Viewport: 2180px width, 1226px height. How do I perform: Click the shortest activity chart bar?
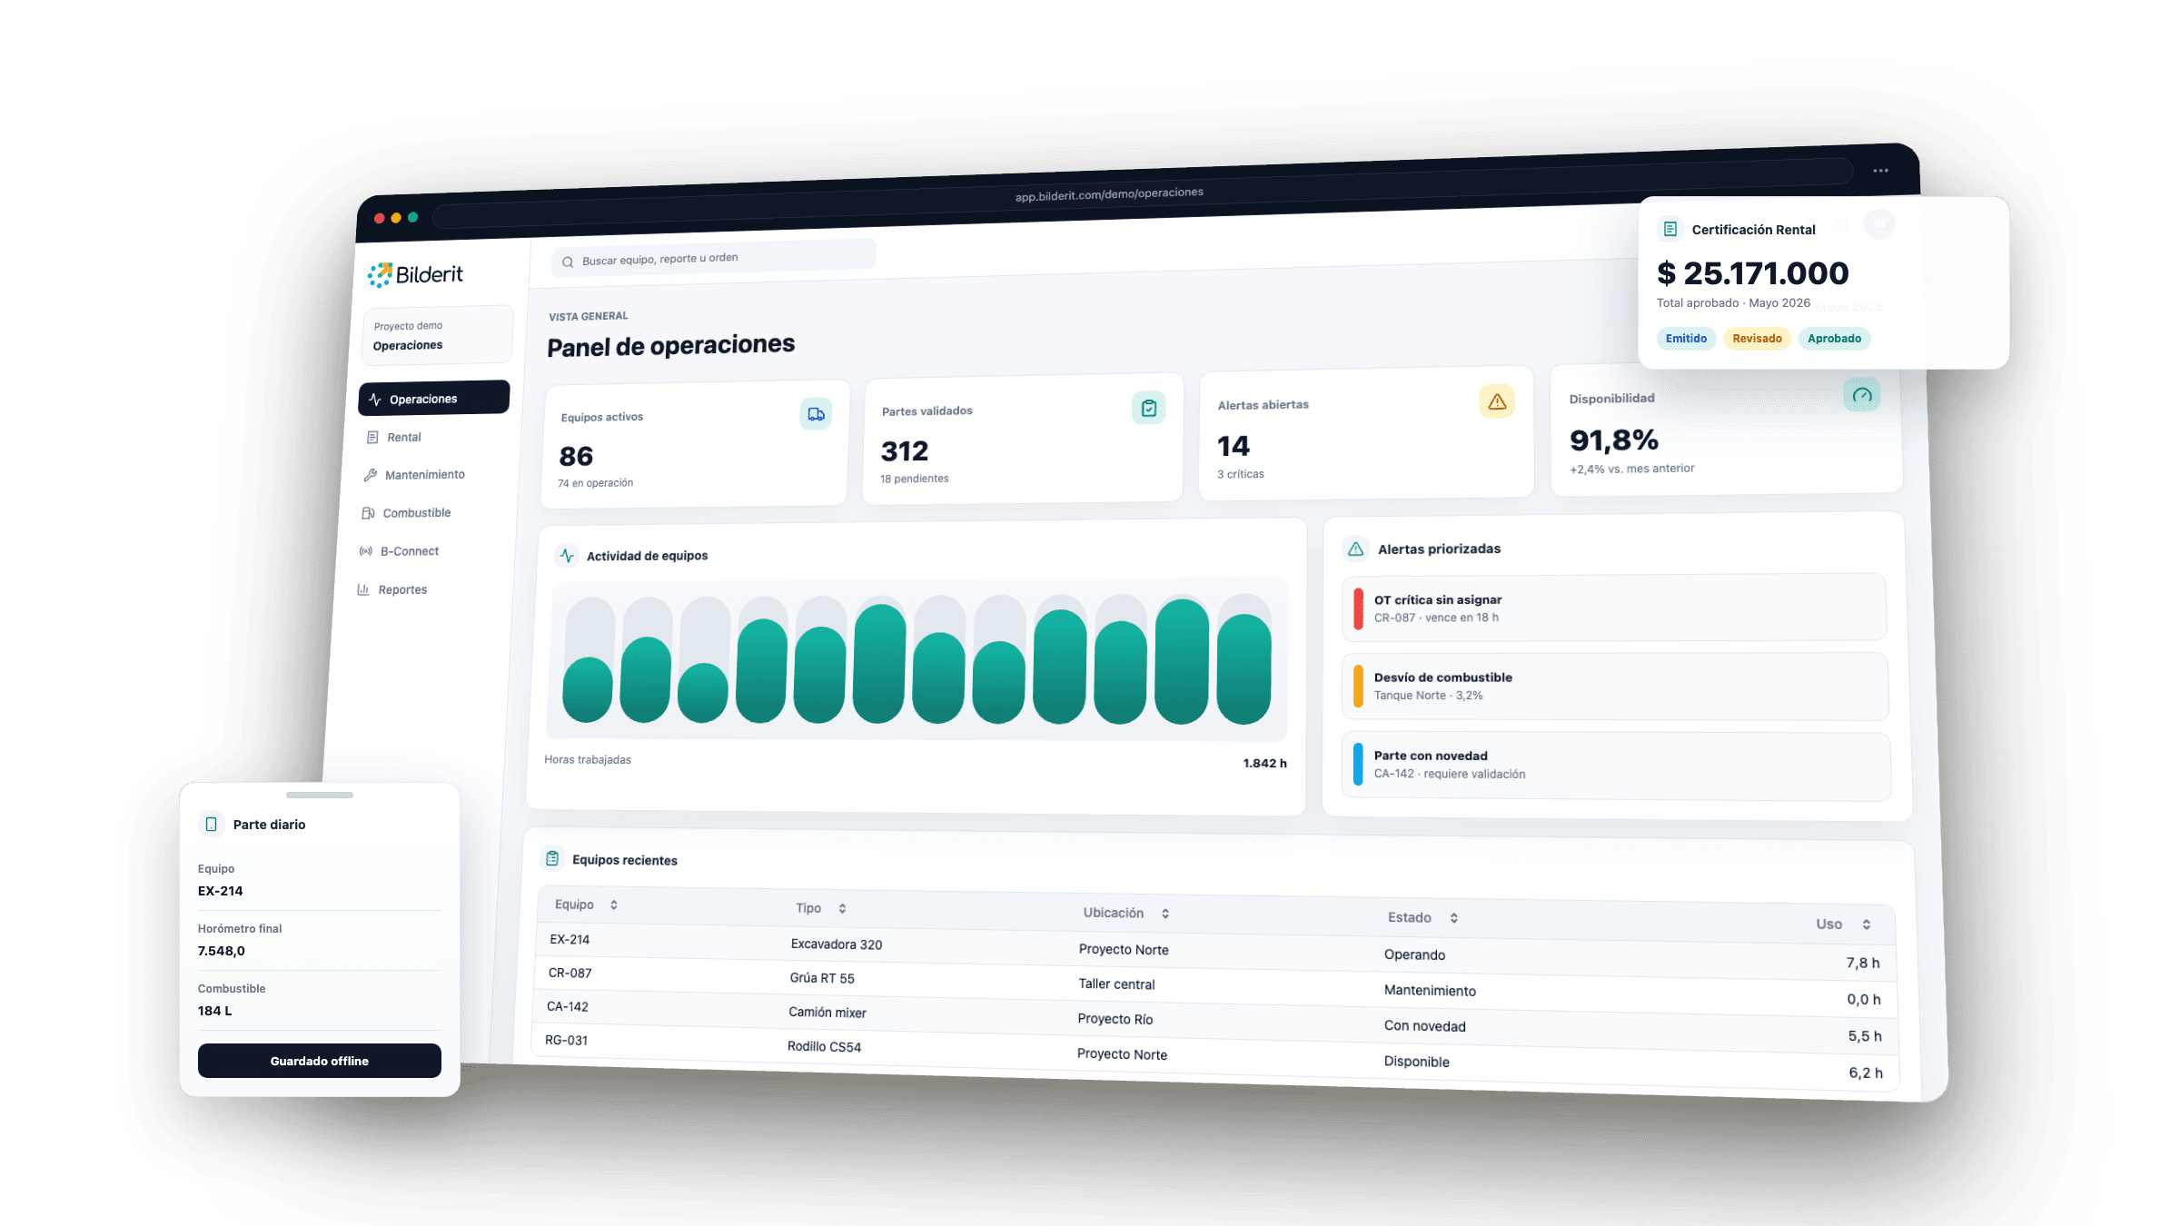(703, 693)
